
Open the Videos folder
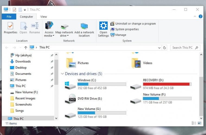pos(142,63)
